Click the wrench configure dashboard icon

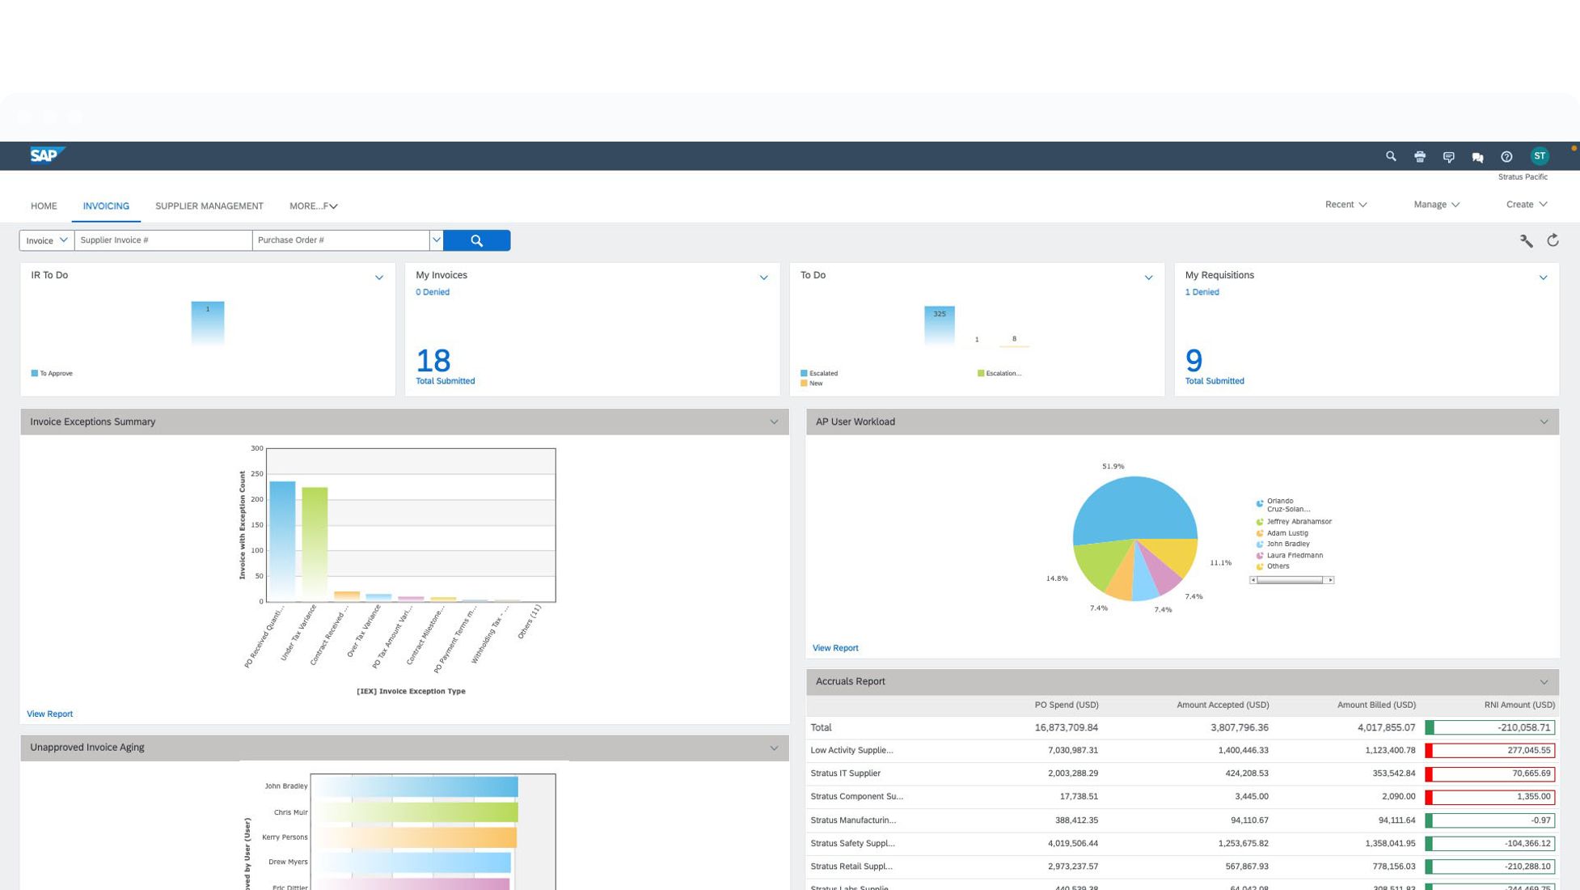[1526, 240]
